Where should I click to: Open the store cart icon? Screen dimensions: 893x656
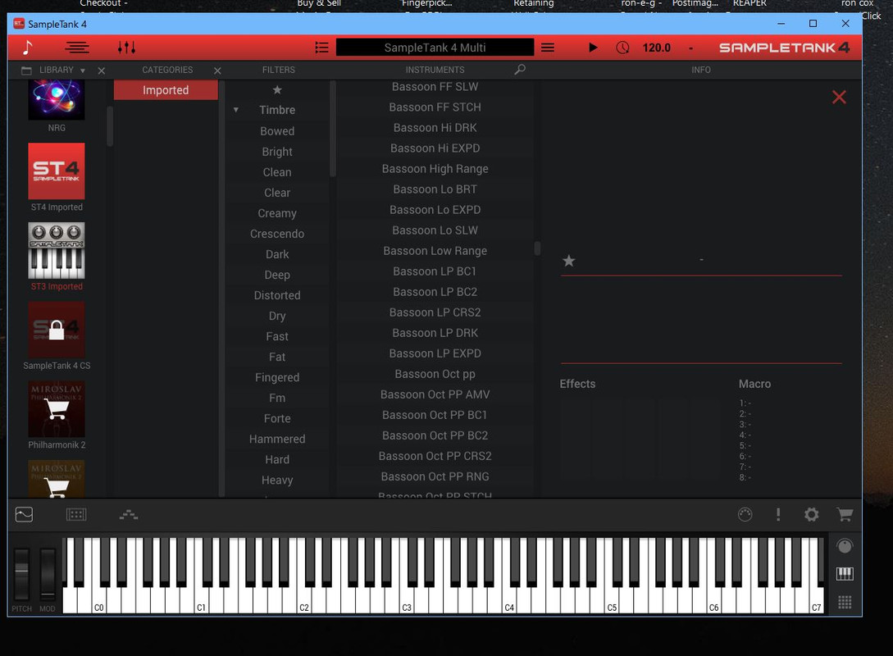click(845, 515)
